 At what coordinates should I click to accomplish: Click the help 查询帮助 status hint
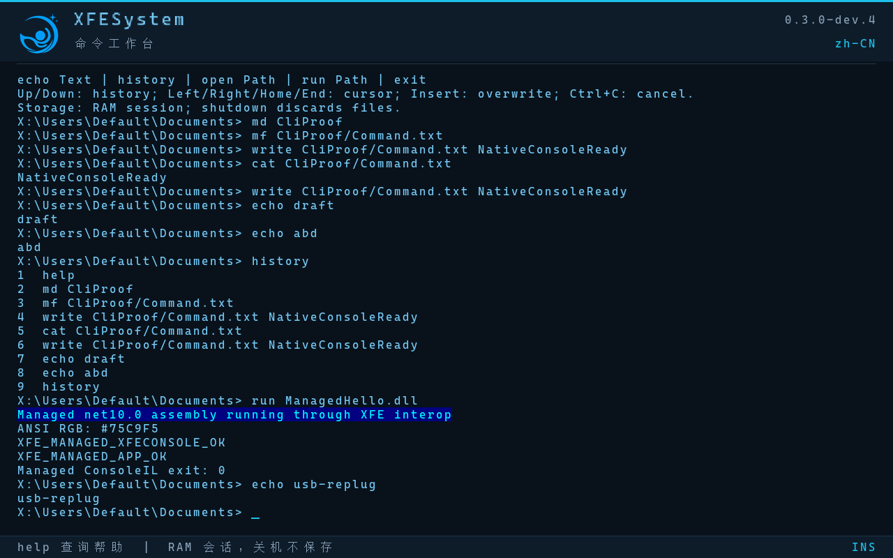(x=70, y=548)
